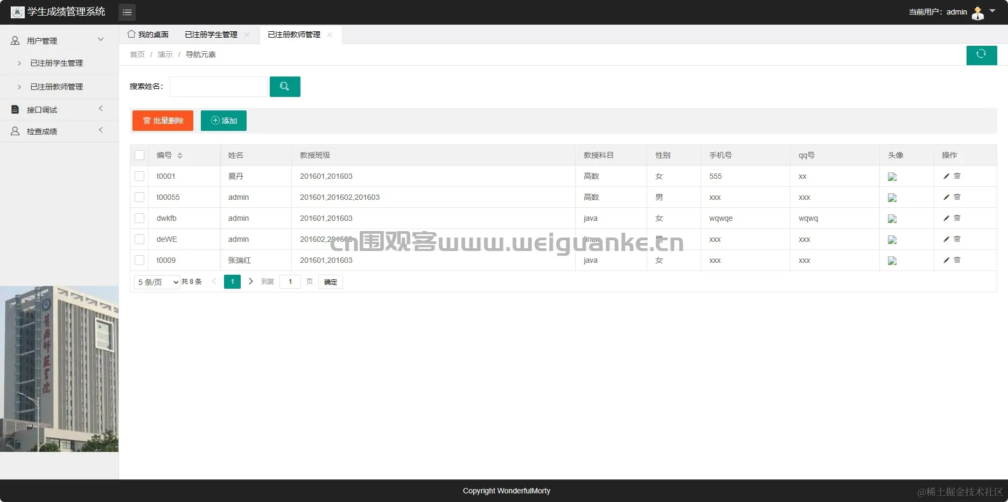Click the admin user avatar icon
Image resolution: width=1008 pixels, height=502 pixels.
point(978,13)
